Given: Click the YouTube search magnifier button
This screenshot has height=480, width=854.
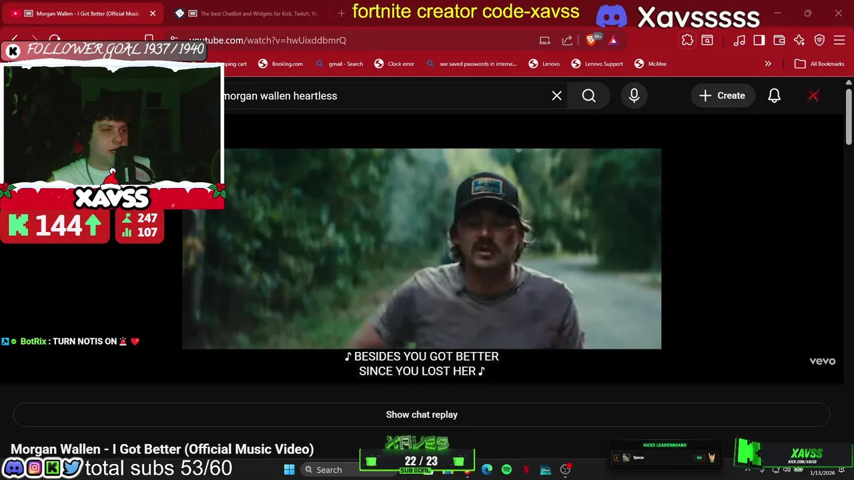Looking at the screenshot, I should click(x=588, y=96).
